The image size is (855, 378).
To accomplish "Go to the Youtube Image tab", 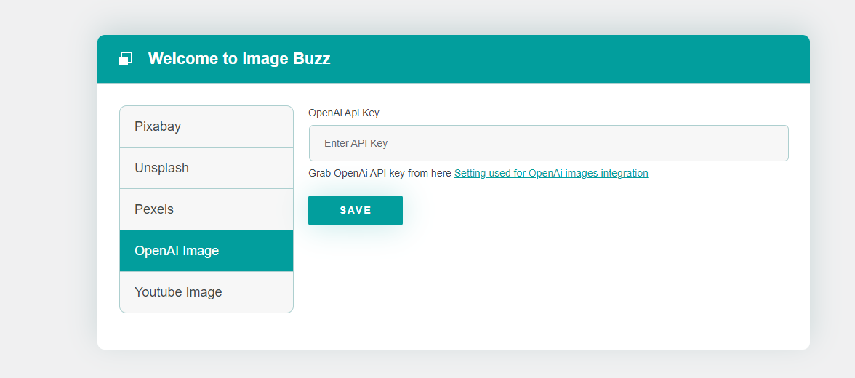I will [x=206, y=292].
